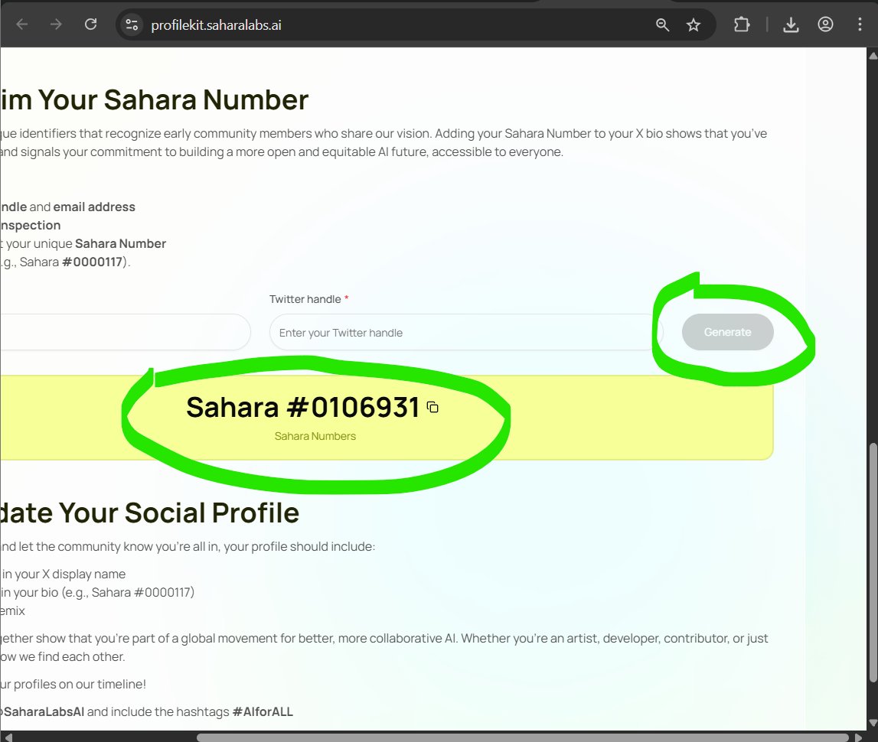The image size is (878, 742).
Task: Click the Sahara Numbers label
Action: click(315, 436)
